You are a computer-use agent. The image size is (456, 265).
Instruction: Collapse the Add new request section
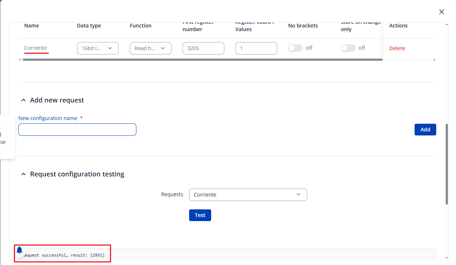pyautogui.click(x=23, y=100)
